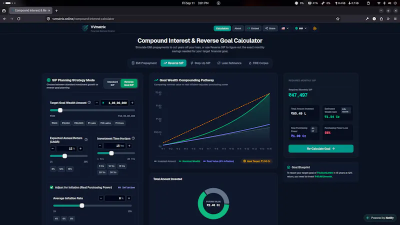400x225 pixels.
Task: Open the INR currency dropdown
Action: pyautogui.click(x=300, y=28)
